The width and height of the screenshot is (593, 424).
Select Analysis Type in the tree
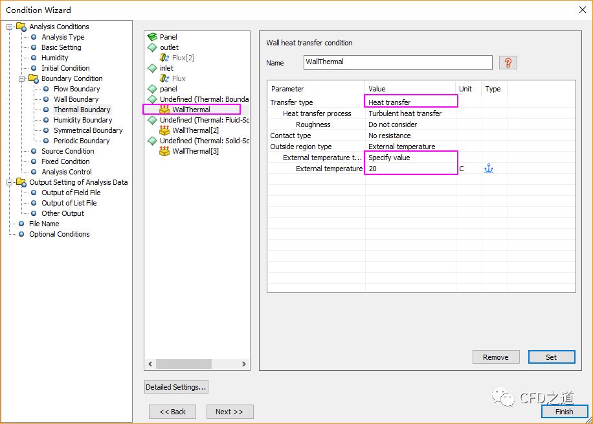[x=63, y=37]
